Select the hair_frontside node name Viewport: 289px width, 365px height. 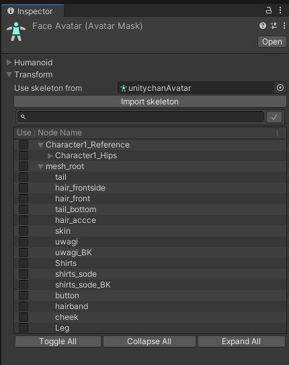[x=80, y=188]
